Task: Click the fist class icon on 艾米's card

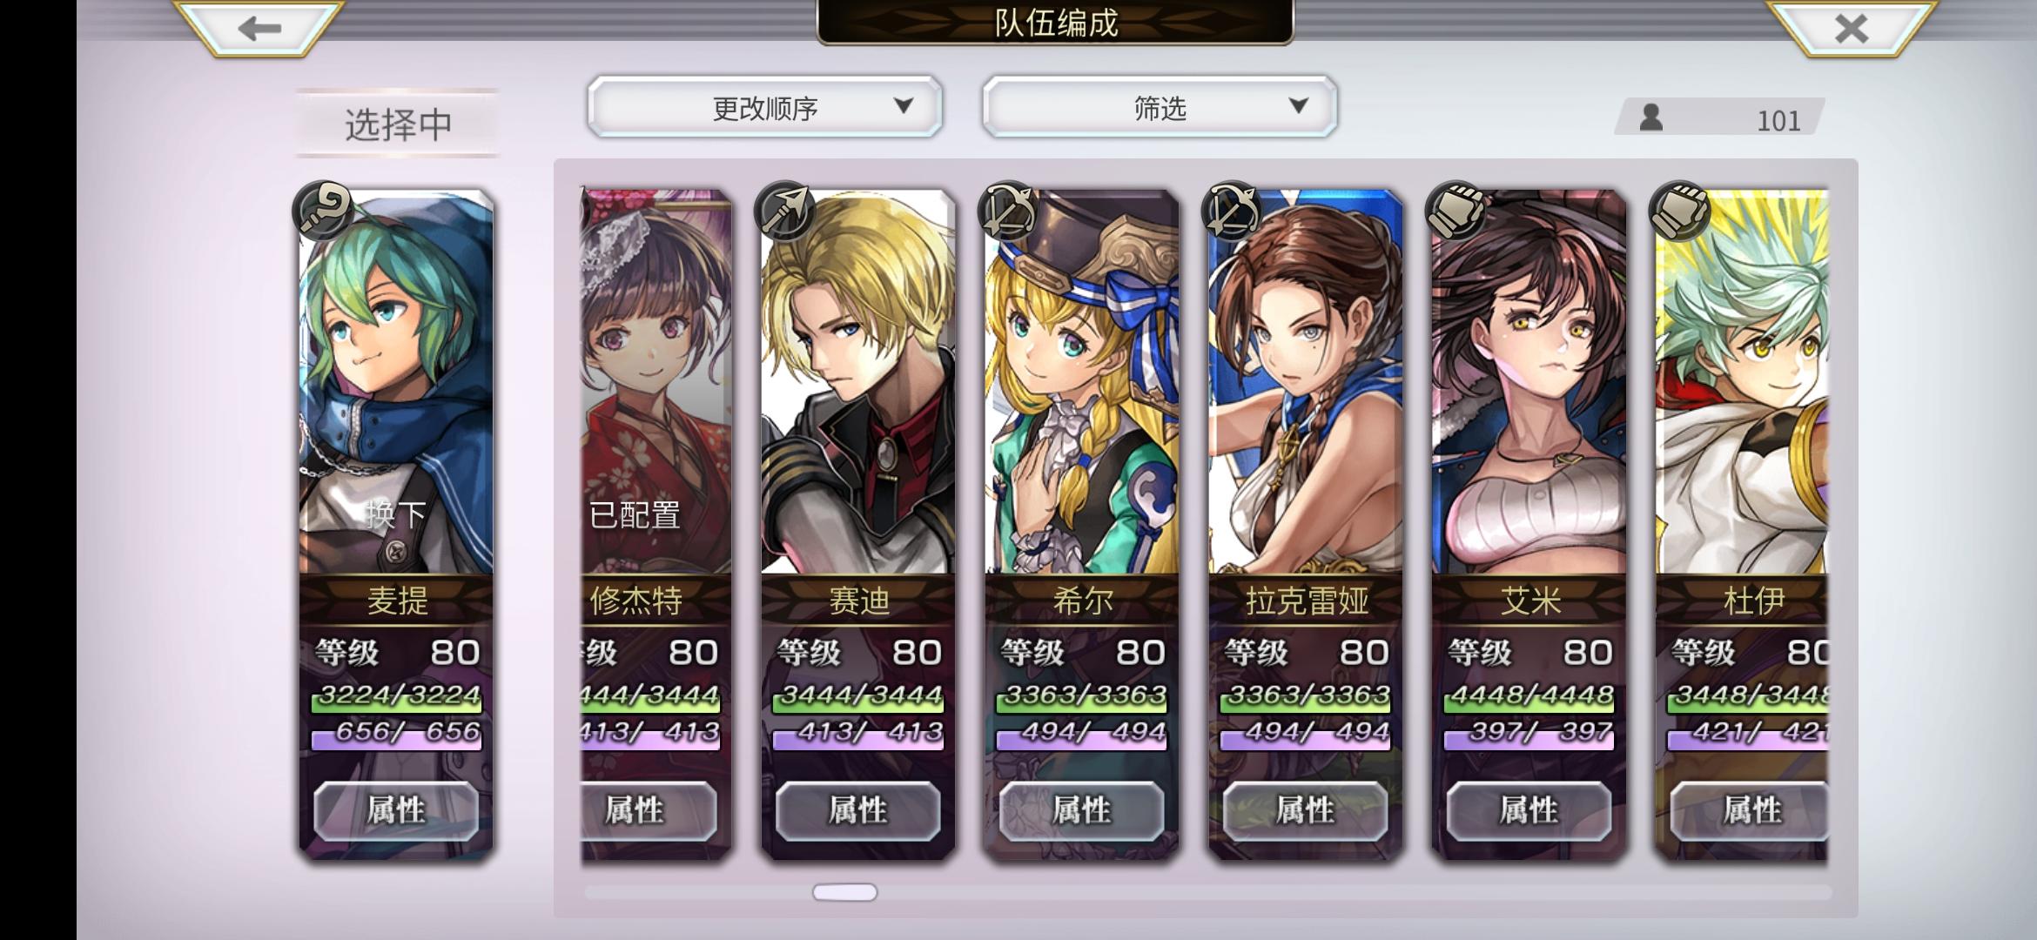Action: [x=1455, y=211]
